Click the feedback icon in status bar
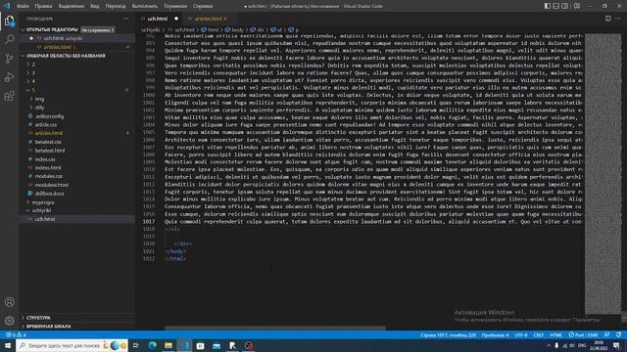Screen dimensions: 627x352 point(607,334)
